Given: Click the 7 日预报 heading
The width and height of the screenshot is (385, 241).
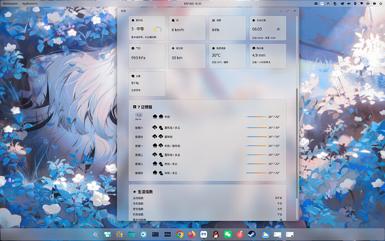Looking at the screenshot, I should (145, 107).
